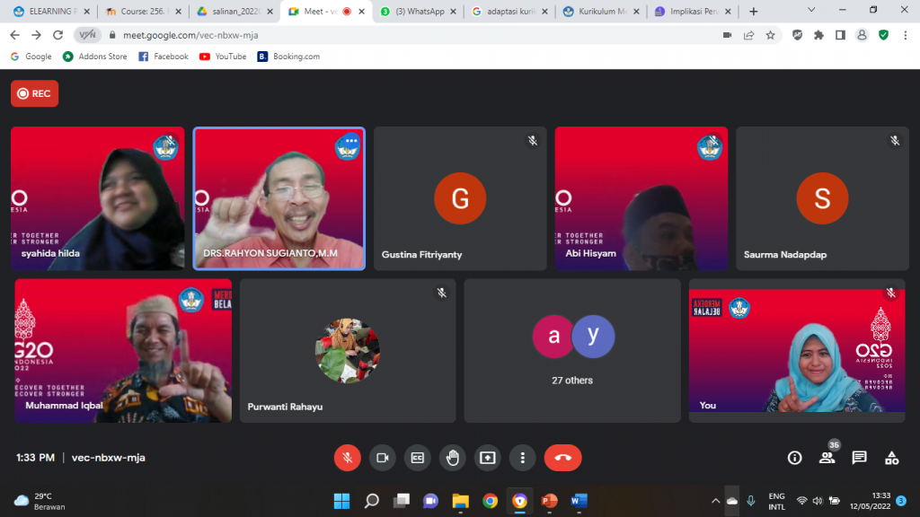Image resolution: width=920 pixels, height=517 pixels.
Task: Open meeting details info icon
Action: click(x=794, y=458)
